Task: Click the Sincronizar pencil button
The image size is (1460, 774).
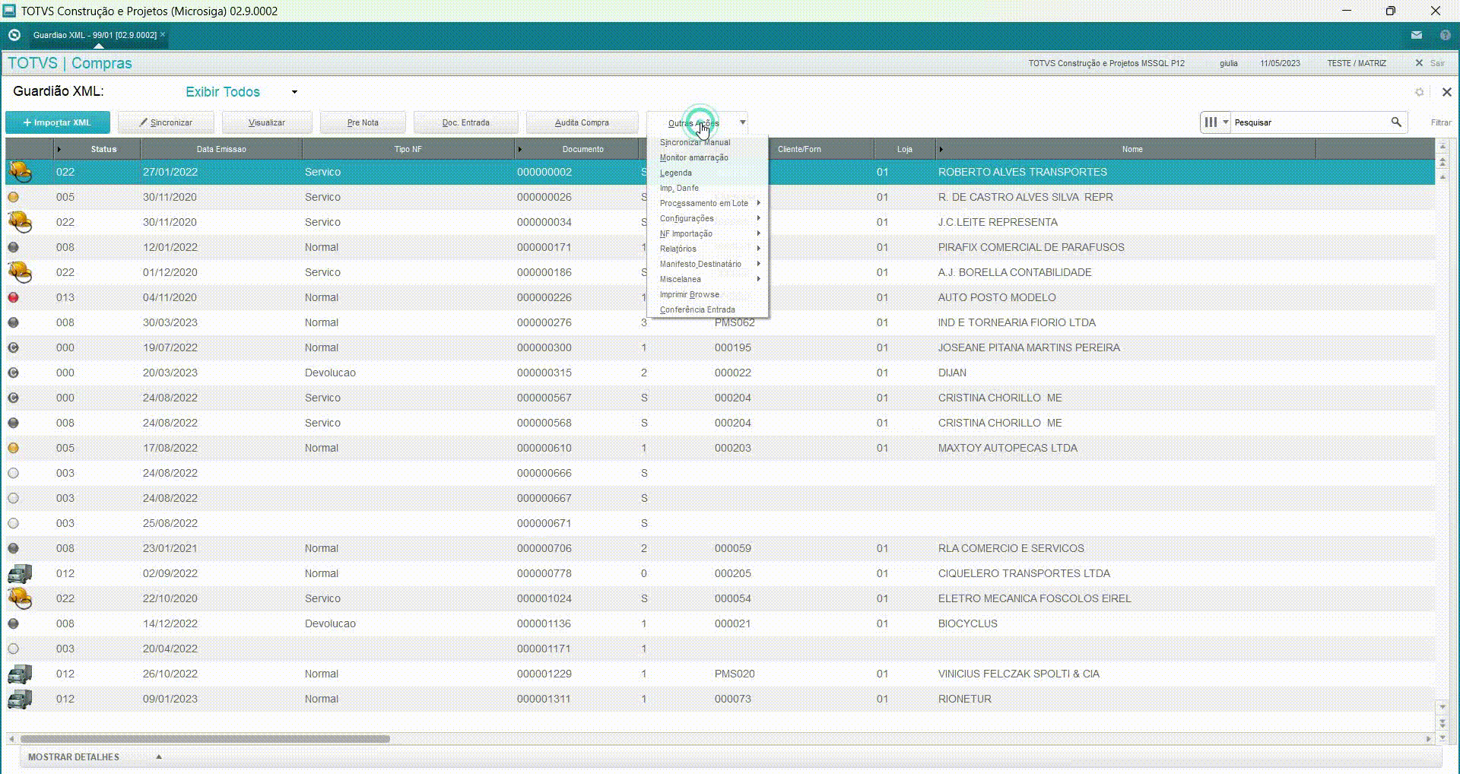Action: (x=166, y=122)
